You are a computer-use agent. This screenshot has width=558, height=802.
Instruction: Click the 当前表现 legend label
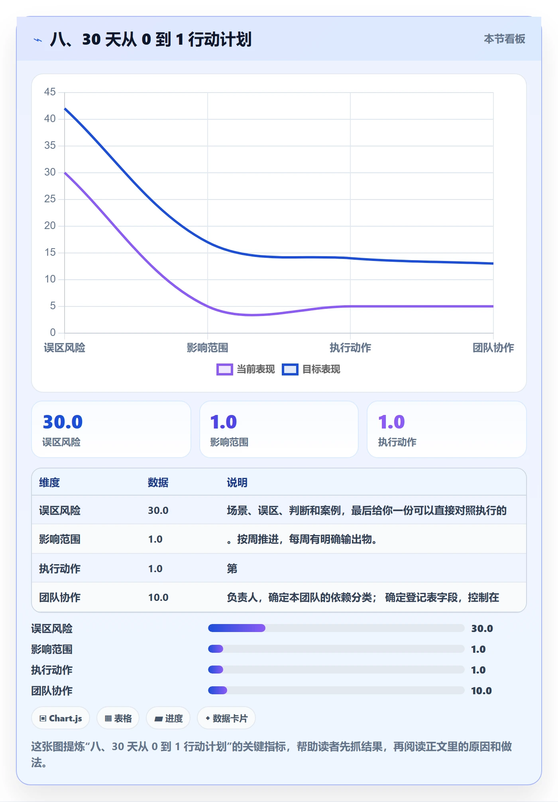pos(256,369)
